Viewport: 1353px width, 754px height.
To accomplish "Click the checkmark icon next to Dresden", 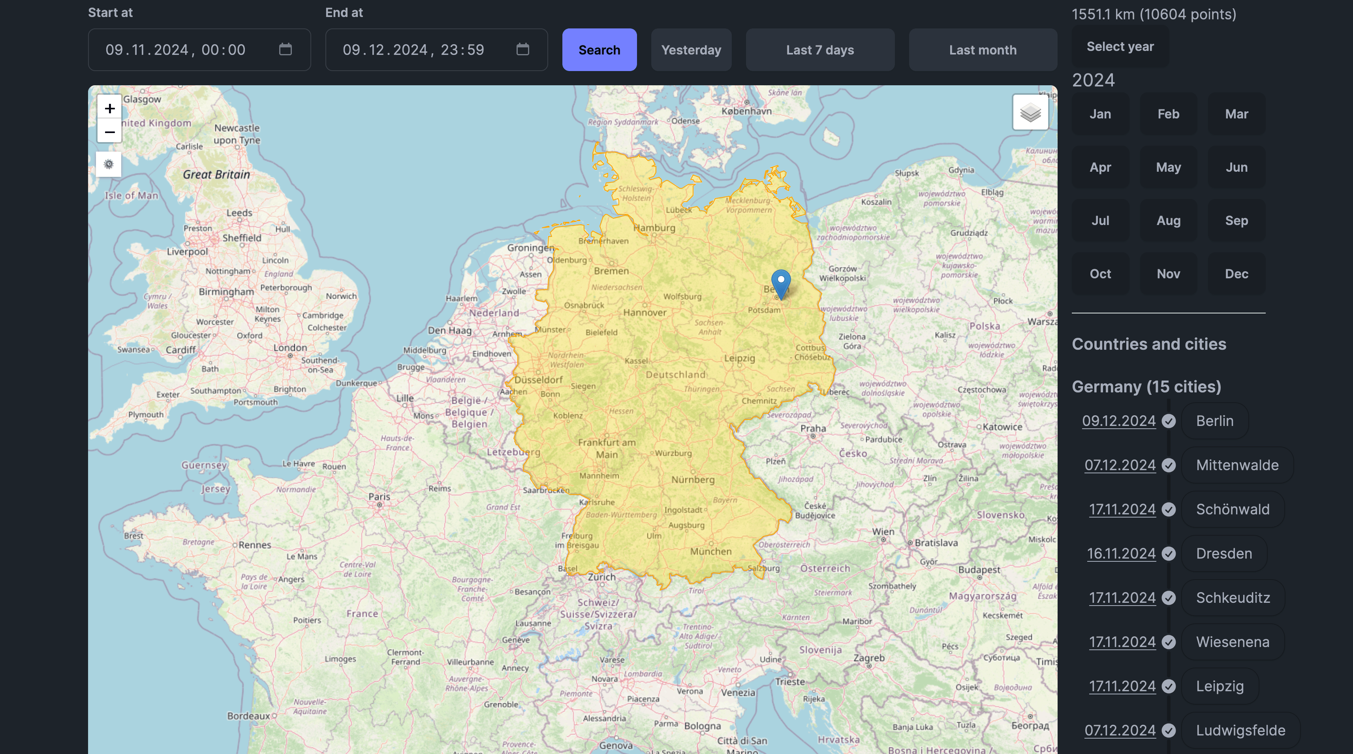I will pyautogui.click(x=1168, y=553).
